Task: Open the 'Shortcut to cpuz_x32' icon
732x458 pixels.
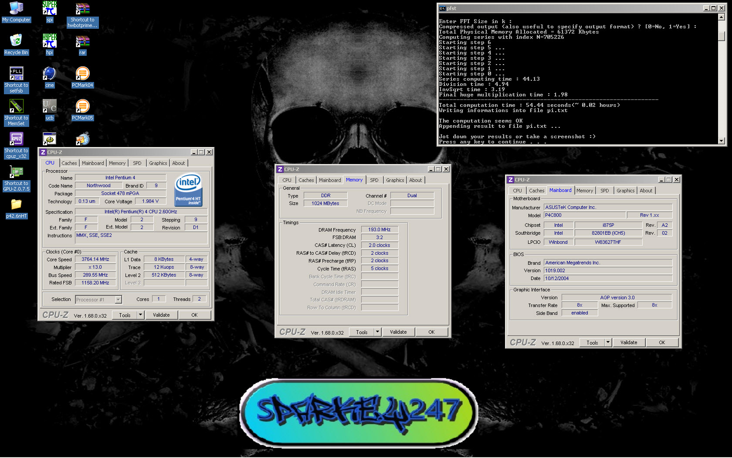Action: (16, 145)
